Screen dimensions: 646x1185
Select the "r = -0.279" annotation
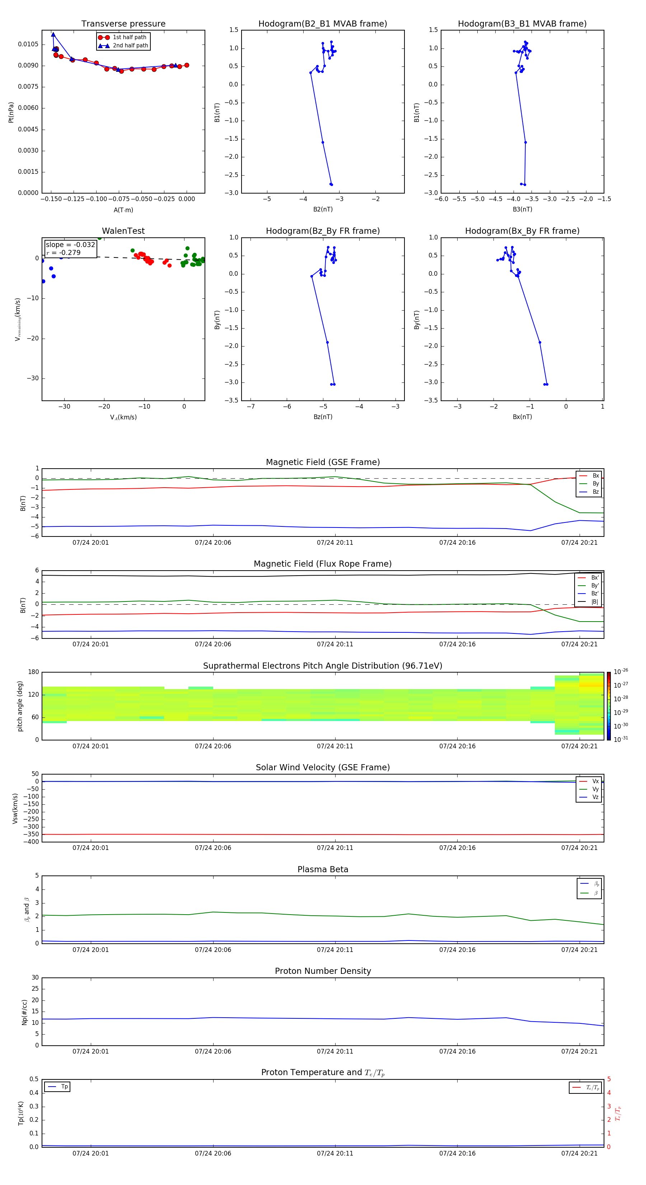coord(64,252)
